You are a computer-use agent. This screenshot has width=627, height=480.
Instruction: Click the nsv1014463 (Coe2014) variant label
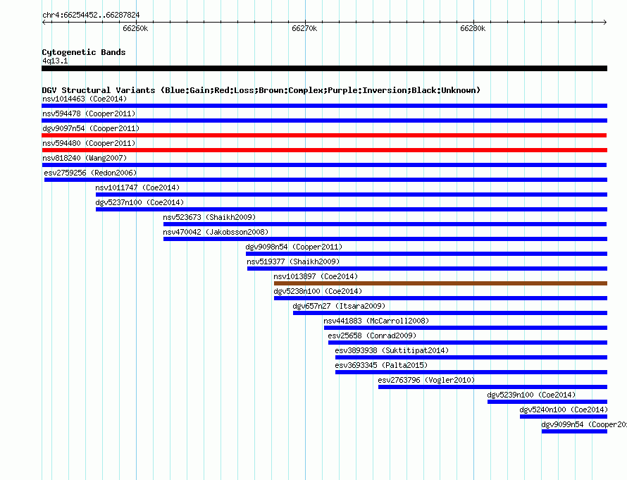[x=85, y=99]
